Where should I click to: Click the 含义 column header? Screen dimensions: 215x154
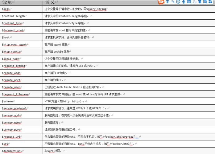[50, 2]
